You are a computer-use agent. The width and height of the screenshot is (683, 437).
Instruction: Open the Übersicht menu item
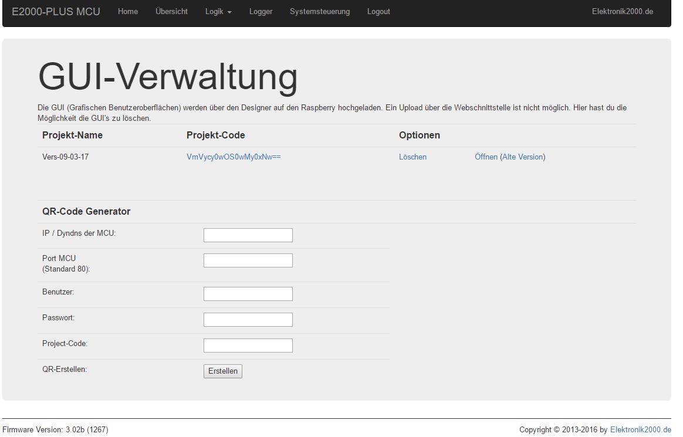click(x=171, y=12)
